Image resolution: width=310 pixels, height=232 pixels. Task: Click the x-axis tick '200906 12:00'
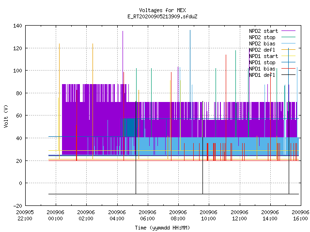tap(239, 216)
